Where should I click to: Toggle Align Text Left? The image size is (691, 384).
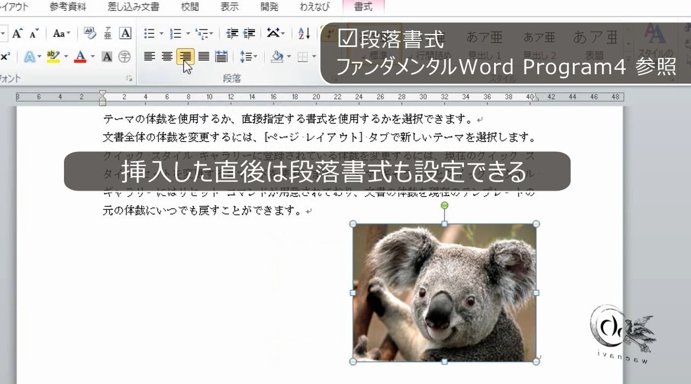point(149,56)
